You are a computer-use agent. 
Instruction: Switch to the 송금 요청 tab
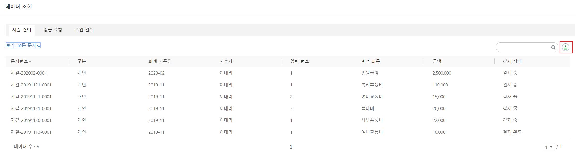coord(53,30)
